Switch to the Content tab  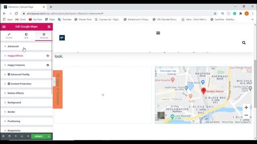pyautogui.click(x=9, y=36)
